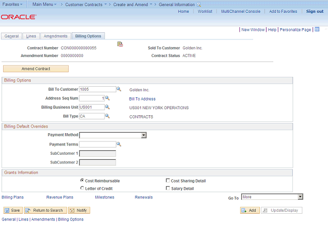Viewport: 328px width, 246px height.
Task: Select the Cost Reimbursable radio button
Action: click(x=82, y=180)
